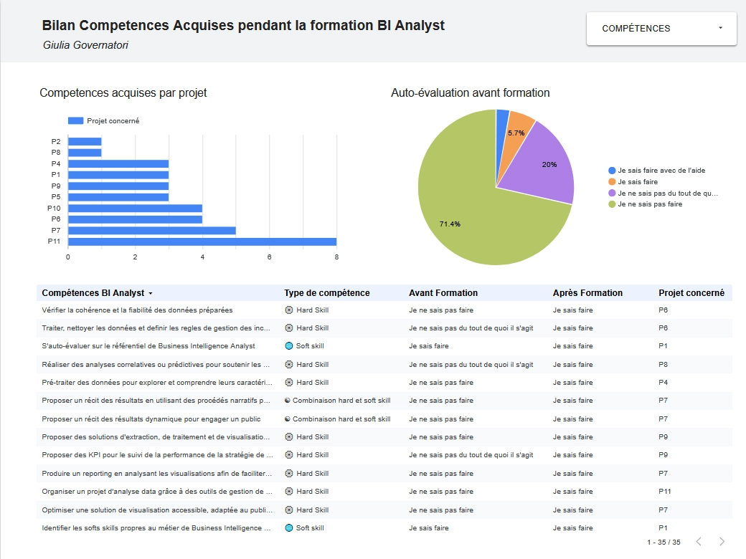Image resolution: width=746 pixels, height=559 pixels.
Task: Open the COMPÉTENCES dropdown filter
Action: [661, 29]
